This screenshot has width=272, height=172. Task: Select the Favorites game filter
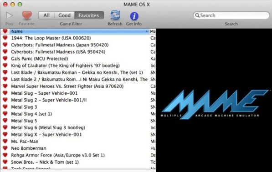pyautogui.click(x=89, y=15)
